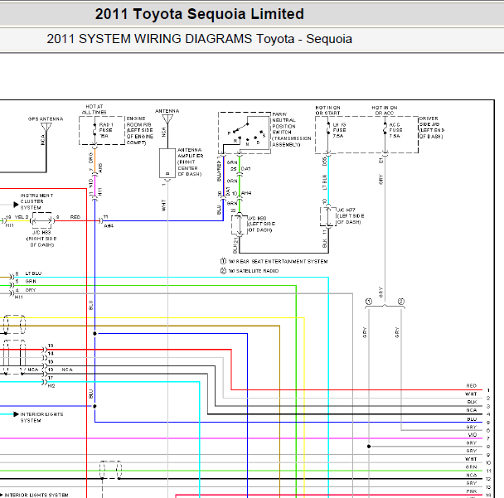504x498 pixels.
Task: Select the "HOT AT ALL TIMES" label
Action: pyautogui.click(x=94, y=109)
